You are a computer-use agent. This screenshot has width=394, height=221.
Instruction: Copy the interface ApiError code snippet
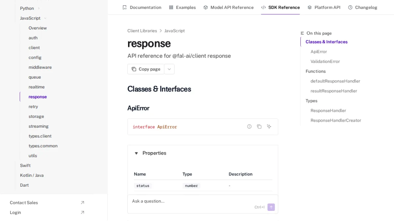point(259,126)
